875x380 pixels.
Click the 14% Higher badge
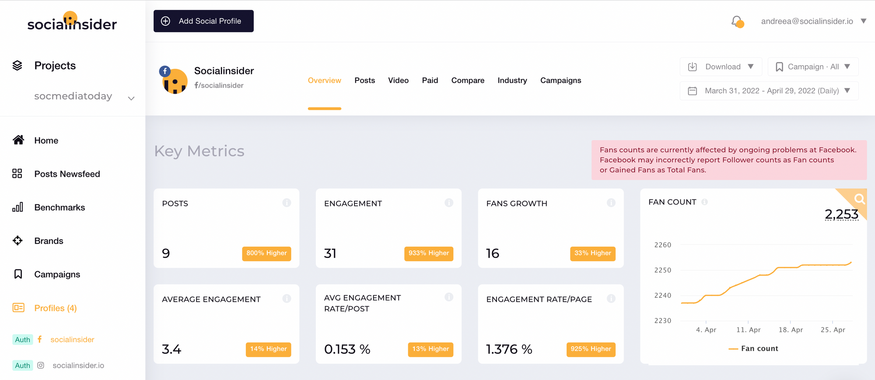[268, 349]
